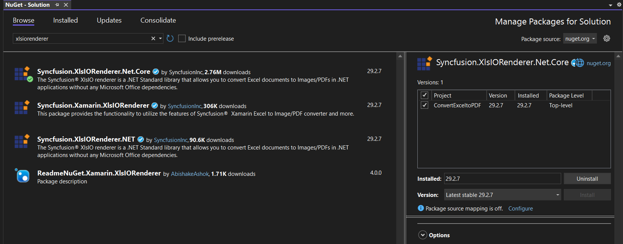Image resolution: width=623 pixels, height=244 pixels.
Task: Open AbishakeAshok author link
Action: click(x=190, y=174)
